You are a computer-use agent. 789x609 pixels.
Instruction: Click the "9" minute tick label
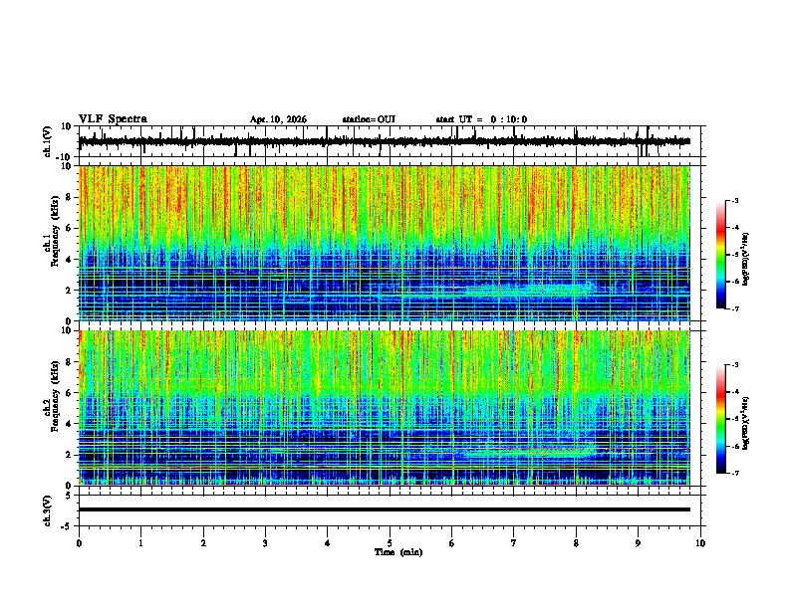click(638, 543)
